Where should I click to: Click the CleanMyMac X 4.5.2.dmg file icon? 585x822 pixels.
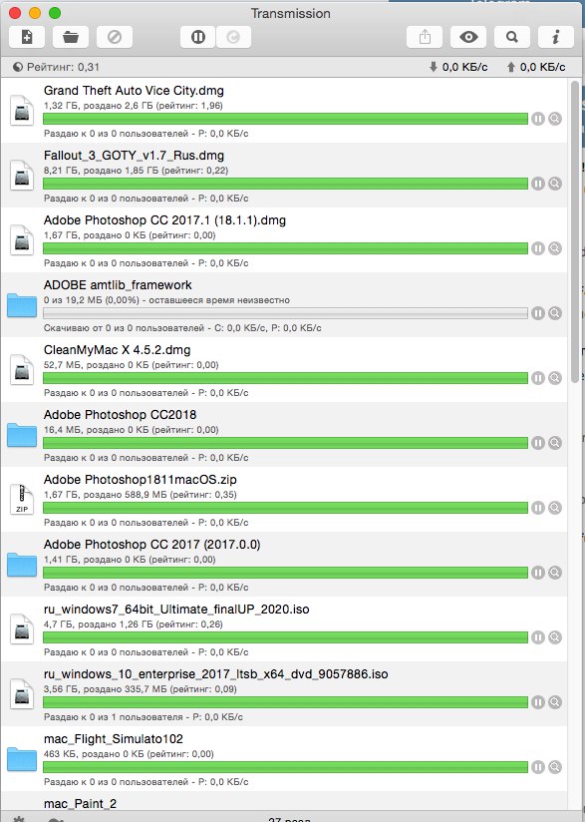click(x=22, y=370)
